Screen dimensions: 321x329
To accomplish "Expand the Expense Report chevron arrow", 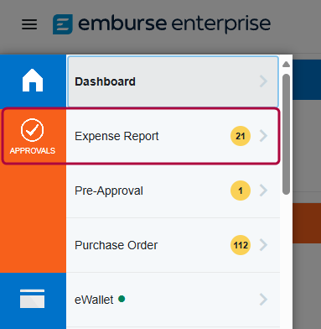I will tap(263, 136).
